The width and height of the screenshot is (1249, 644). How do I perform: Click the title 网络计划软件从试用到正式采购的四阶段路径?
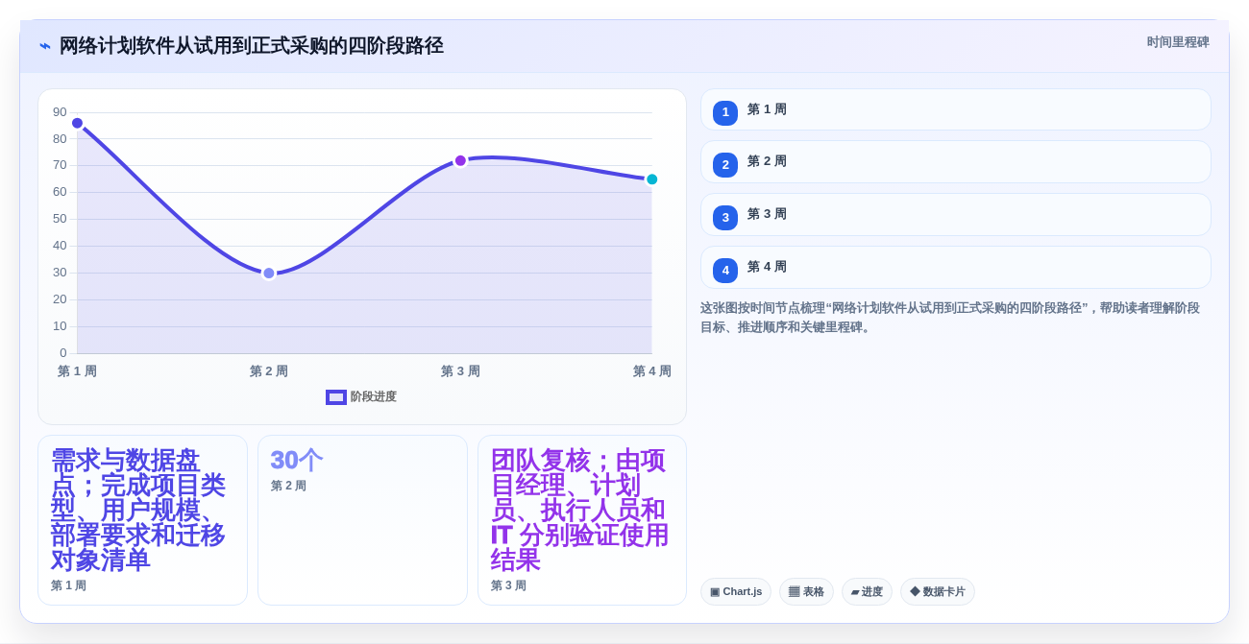click(251, 46)
